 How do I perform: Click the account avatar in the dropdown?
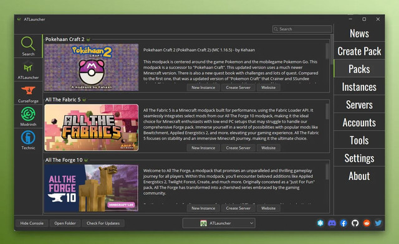point(203,223)
